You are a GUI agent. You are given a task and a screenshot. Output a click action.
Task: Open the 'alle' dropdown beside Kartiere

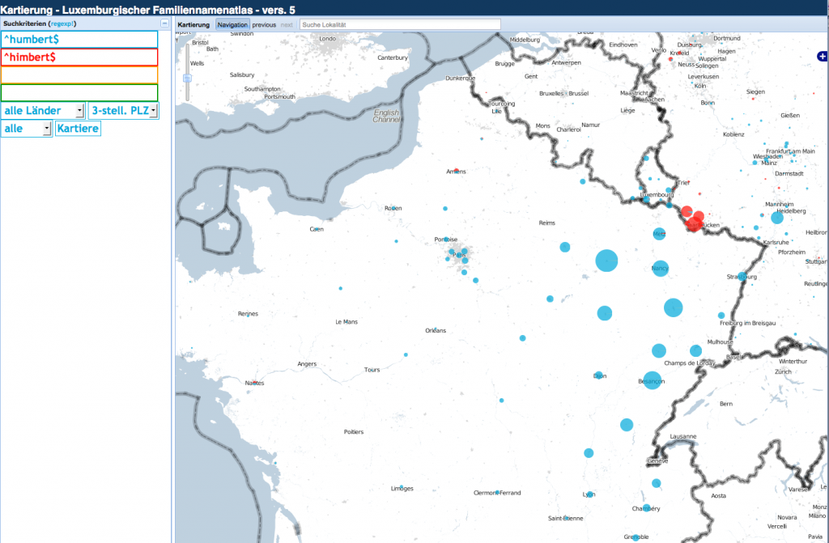pos(27,129)
